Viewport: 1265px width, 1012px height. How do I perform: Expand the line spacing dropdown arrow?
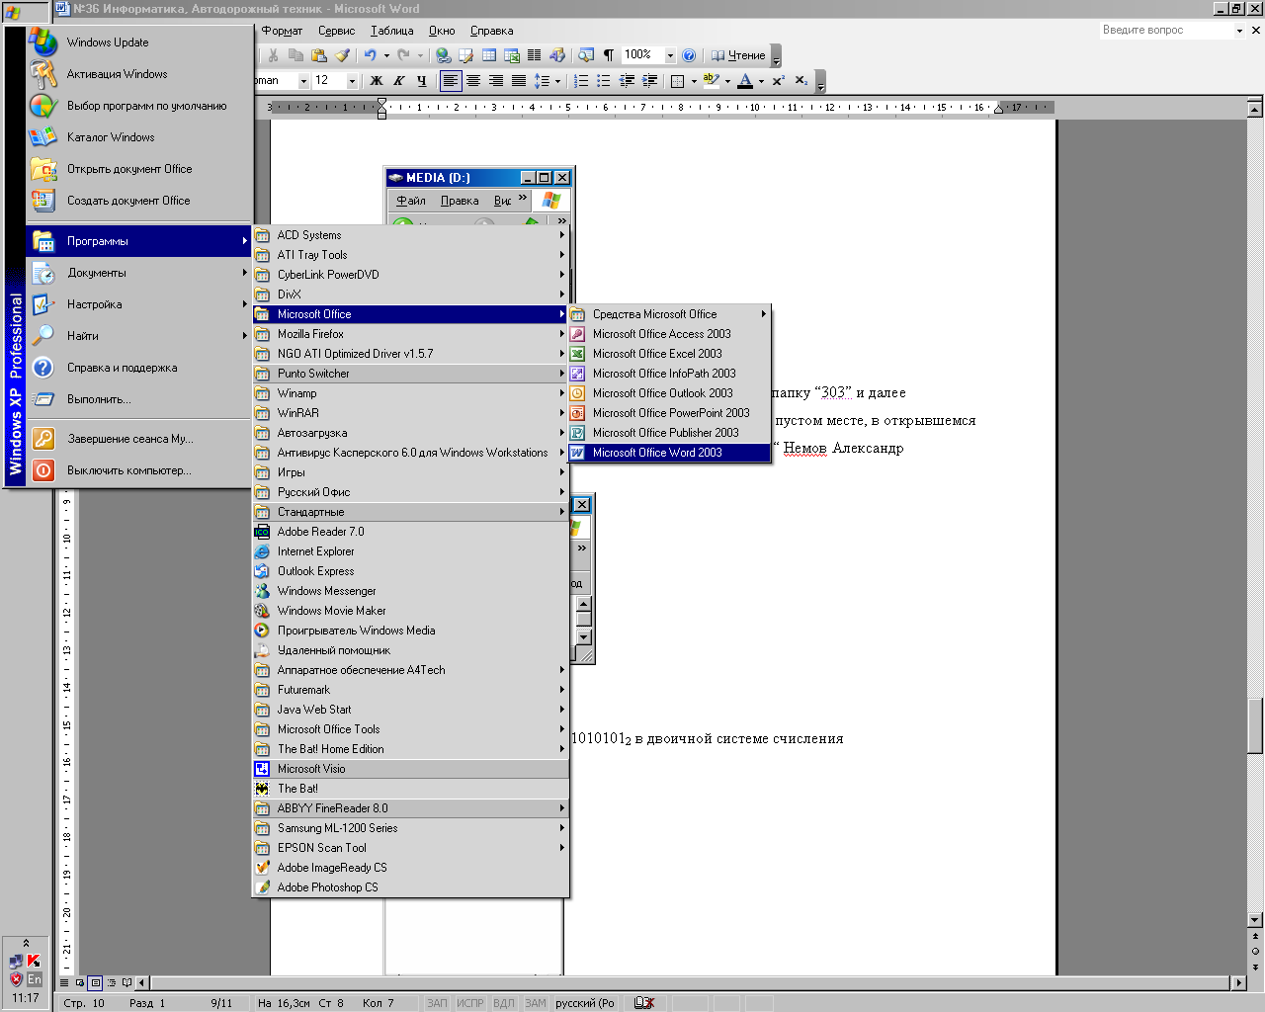coord(557,81)
